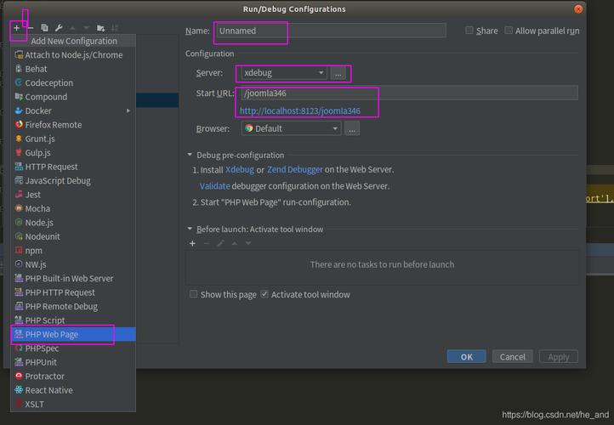Select PHPSpec from the list
The image size is (614, 425).
tap(73, 348)
